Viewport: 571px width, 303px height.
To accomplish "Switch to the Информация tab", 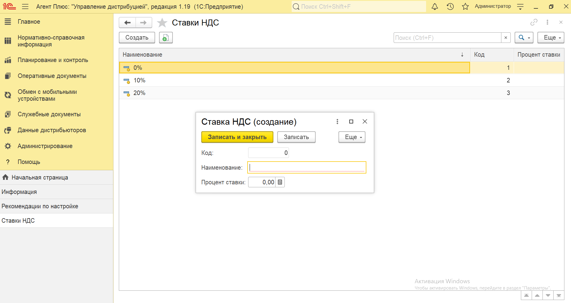I will coord(57,192).
